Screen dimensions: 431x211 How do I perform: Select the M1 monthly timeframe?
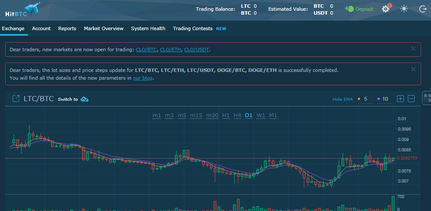[273, 115]
